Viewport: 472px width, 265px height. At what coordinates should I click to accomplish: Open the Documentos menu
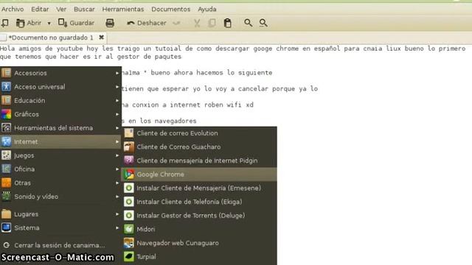(x=170, y=9)
